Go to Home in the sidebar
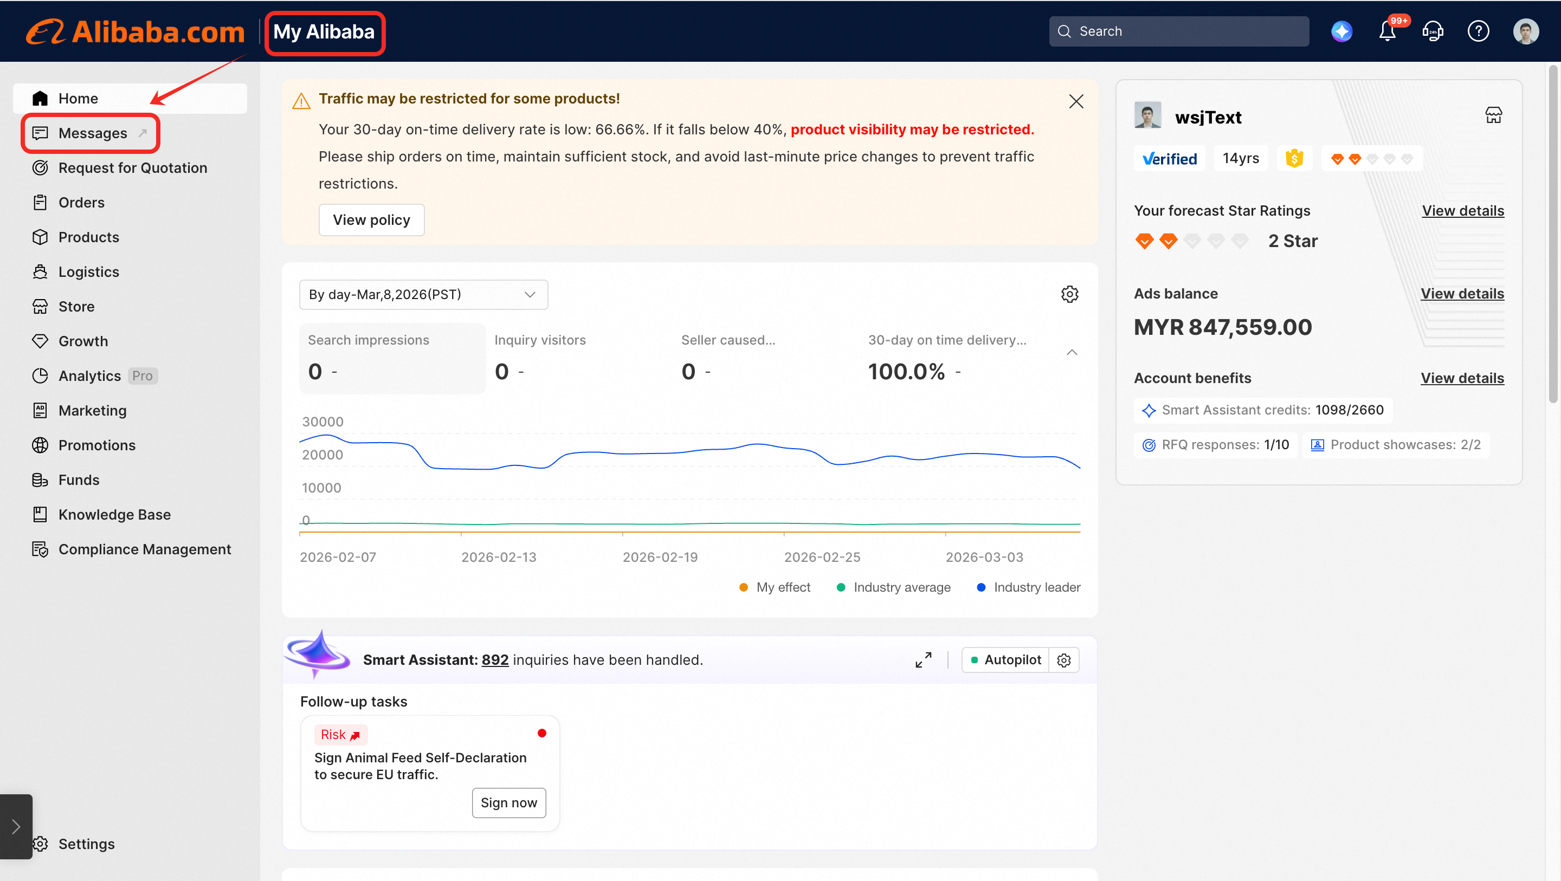This screenshot has height=881, width=1561. pos(130,98)
